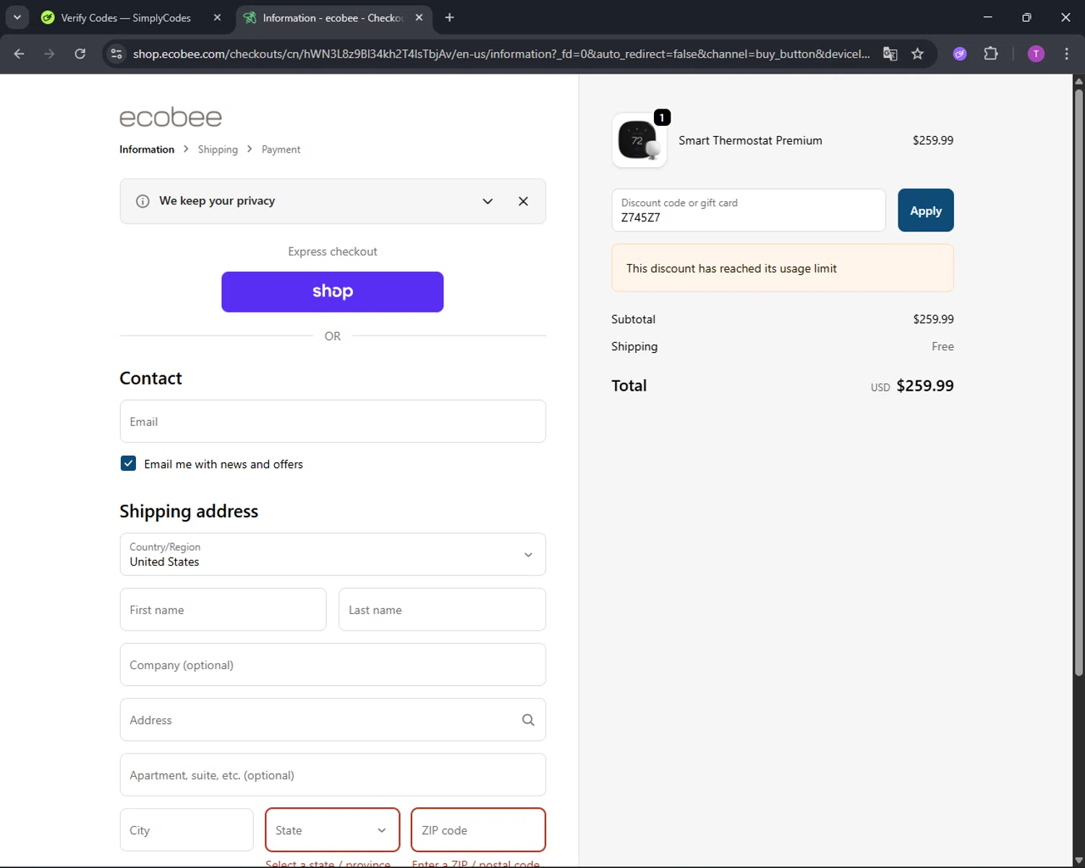
Task: Open the purple extension icon
Action: [960, 54]
